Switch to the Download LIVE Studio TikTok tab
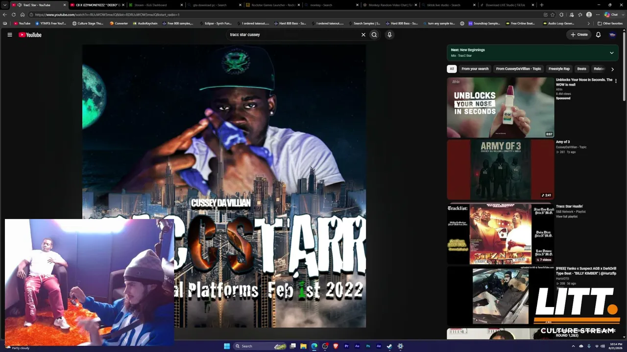The height and width of the screenshot is (352, 627). pos(507,5)
